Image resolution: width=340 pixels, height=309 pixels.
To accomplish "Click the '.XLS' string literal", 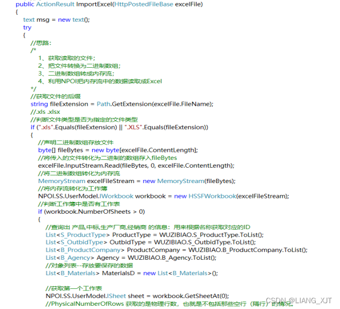I will click(x=134, y=128).
